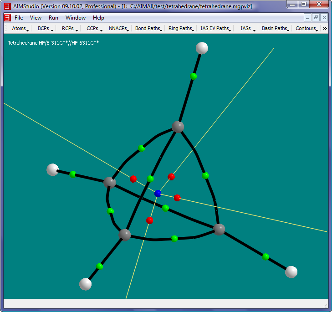
Task: Open the View menu
Action: click(x=36, y=18)
